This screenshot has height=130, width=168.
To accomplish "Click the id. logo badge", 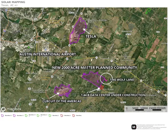I will click(x=134, y=126).
